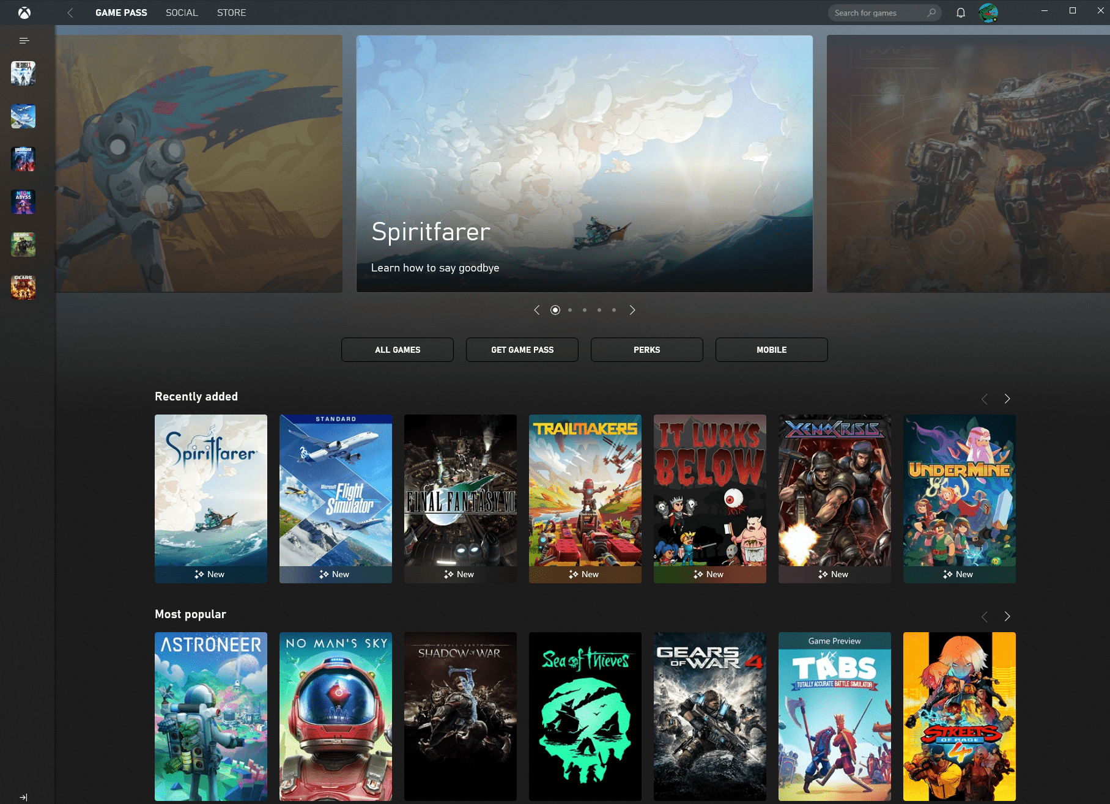The width and height of the screenshot is (1110, 804).
Task: Expand the sidebar with bottom arrow icon
Action: point(23,797)
